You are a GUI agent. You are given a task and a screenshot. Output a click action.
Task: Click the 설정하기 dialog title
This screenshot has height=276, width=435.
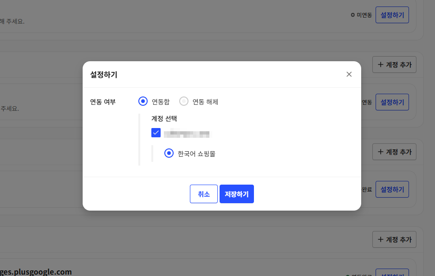tap(104, 74)
